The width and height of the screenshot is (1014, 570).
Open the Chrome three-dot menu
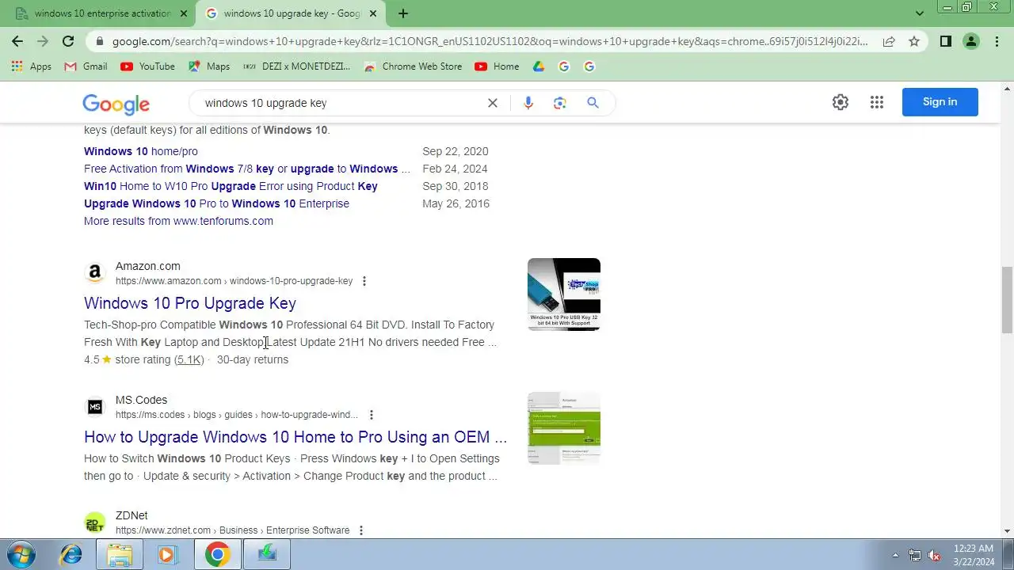997,41
